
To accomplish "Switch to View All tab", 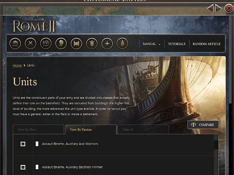I will (x=143, y=129).
